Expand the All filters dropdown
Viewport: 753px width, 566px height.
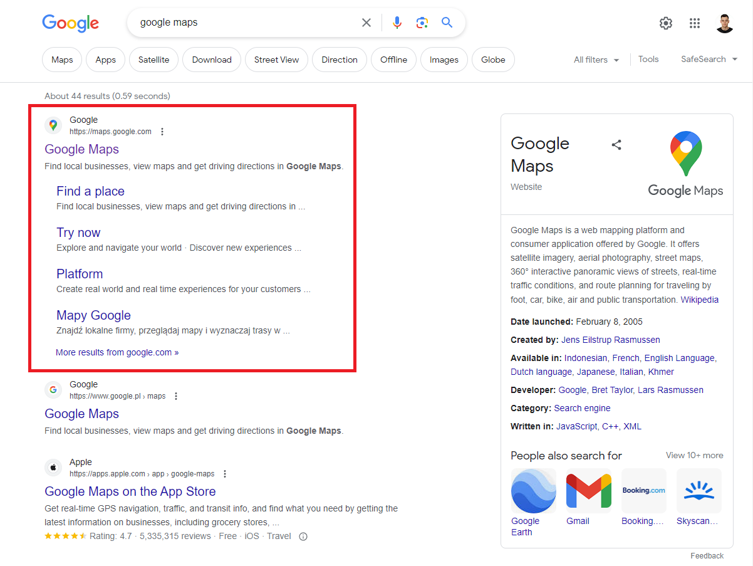click(x=596, y=60)
